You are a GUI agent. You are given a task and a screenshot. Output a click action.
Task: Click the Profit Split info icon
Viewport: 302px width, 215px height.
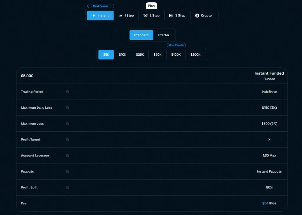[x=67, y=187]
